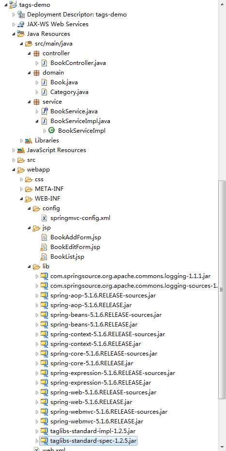This screenshot has height=451, width=226.
Task: Select spring-context-5.1.6.RELEASE.jar
Action: click(x=95, y=344)
